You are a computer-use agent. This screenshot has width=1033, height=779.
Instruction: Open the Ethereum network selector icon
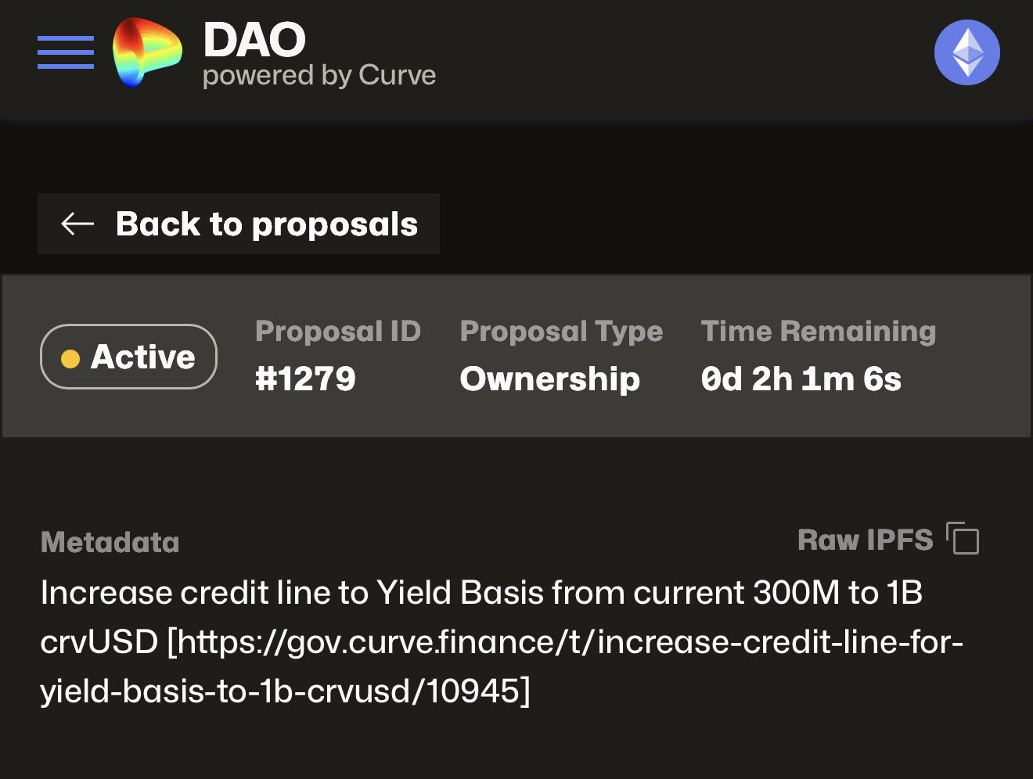click(x=966, y=52)
